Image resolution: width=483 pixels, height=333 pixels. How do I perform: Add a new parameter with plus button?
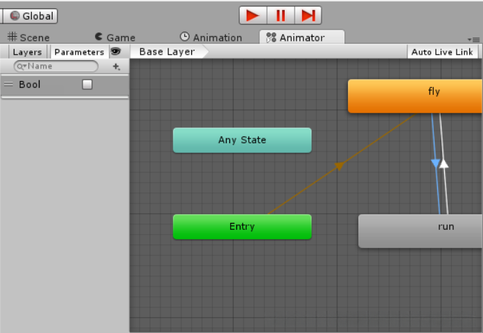(116, 66)
